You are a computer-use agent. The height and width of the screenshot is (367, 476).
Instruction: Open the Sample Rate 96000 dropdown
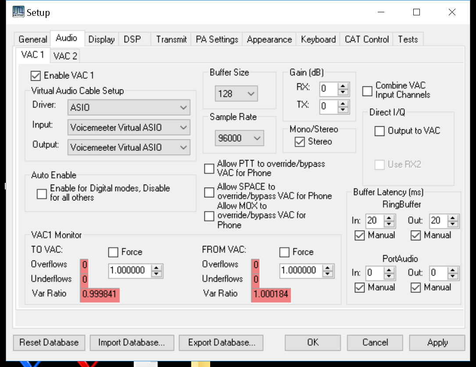240,139
